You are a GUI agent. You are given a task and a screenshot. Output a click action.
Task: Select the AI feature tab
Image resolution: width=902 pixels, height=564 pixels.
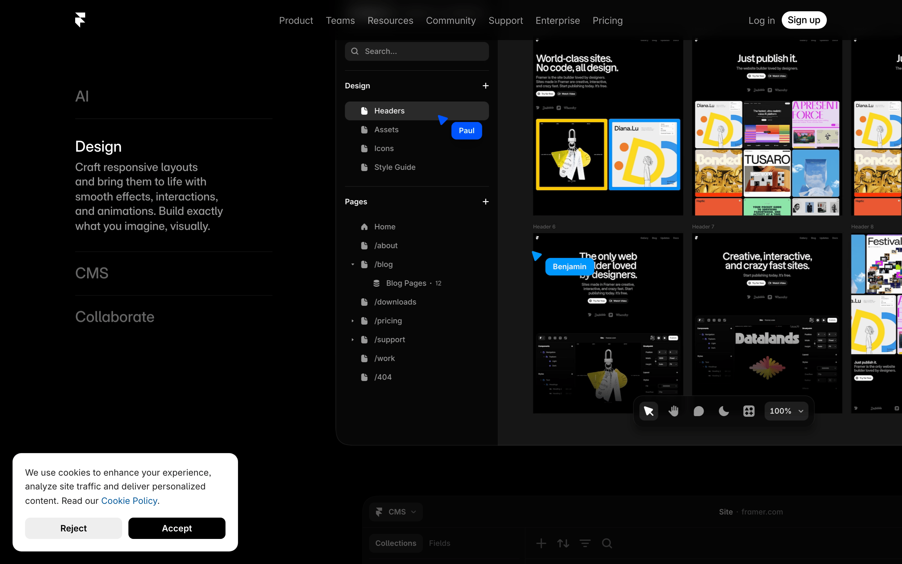[82, 96]
